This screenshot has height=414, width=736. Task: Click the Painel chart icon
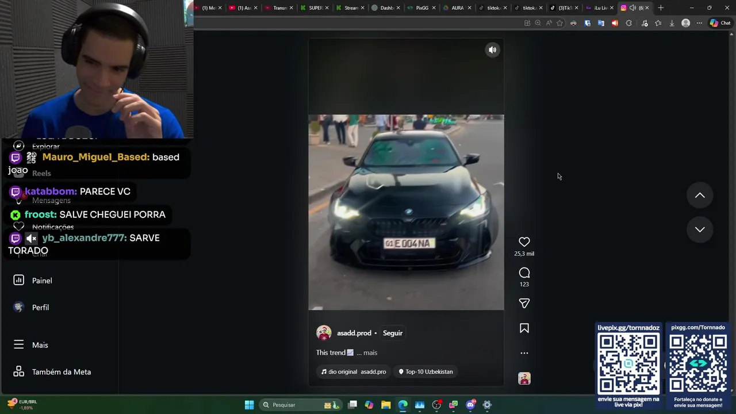pos(18,280)
